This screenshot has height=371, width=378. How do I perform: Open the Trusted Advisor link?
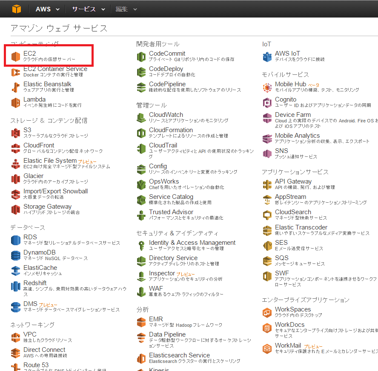(171, 212)
